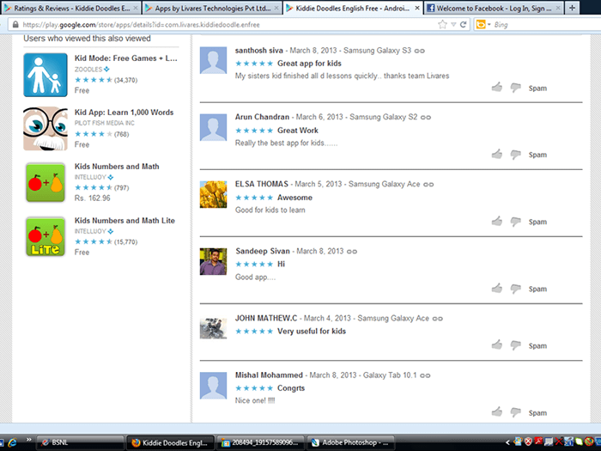Open Kiddie Doodles Firefox taskbar button
Image resolution: width=601 pixels, height=451 pixels.
170,442
